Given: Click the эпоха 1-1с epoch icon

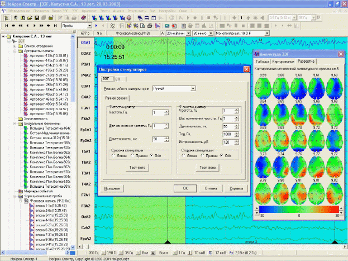Looking at the screenshot, I should [x=32, y=206].
